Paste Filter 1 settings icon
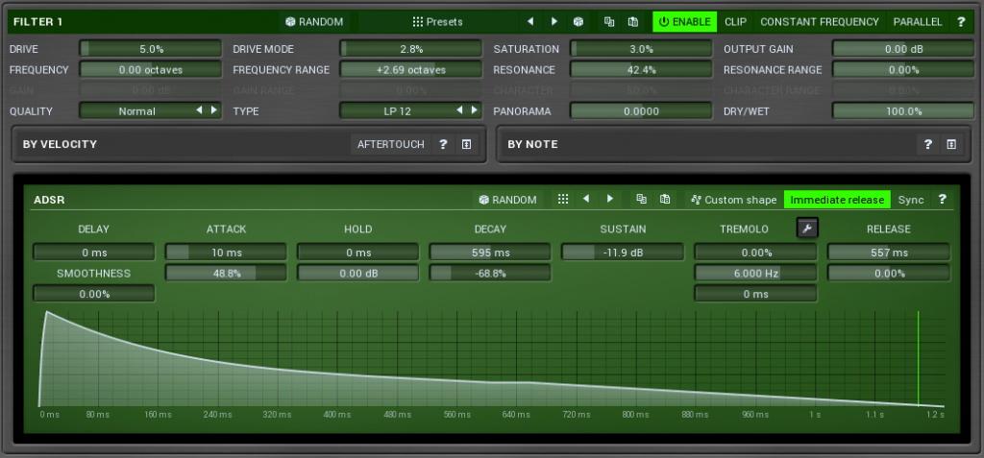Viewport: 984px width, 458px height. point(633,22)
